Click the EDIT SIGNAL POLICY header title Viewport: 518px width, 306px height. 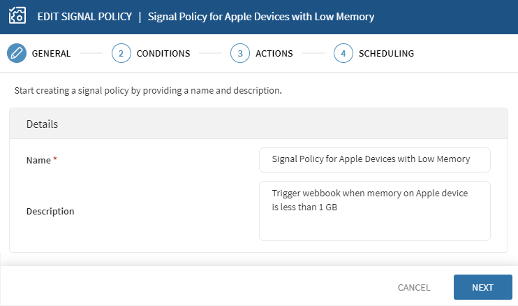coord(84,16)
